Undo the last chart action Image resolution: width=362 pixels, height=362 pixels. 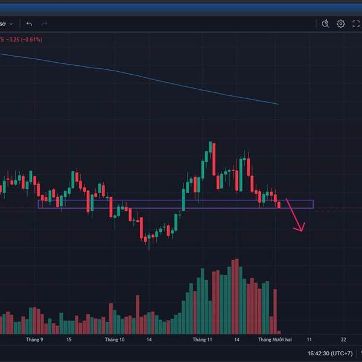pos(29,24)
